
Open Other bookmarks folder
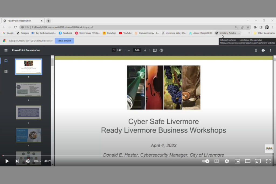tap(264, 33)
